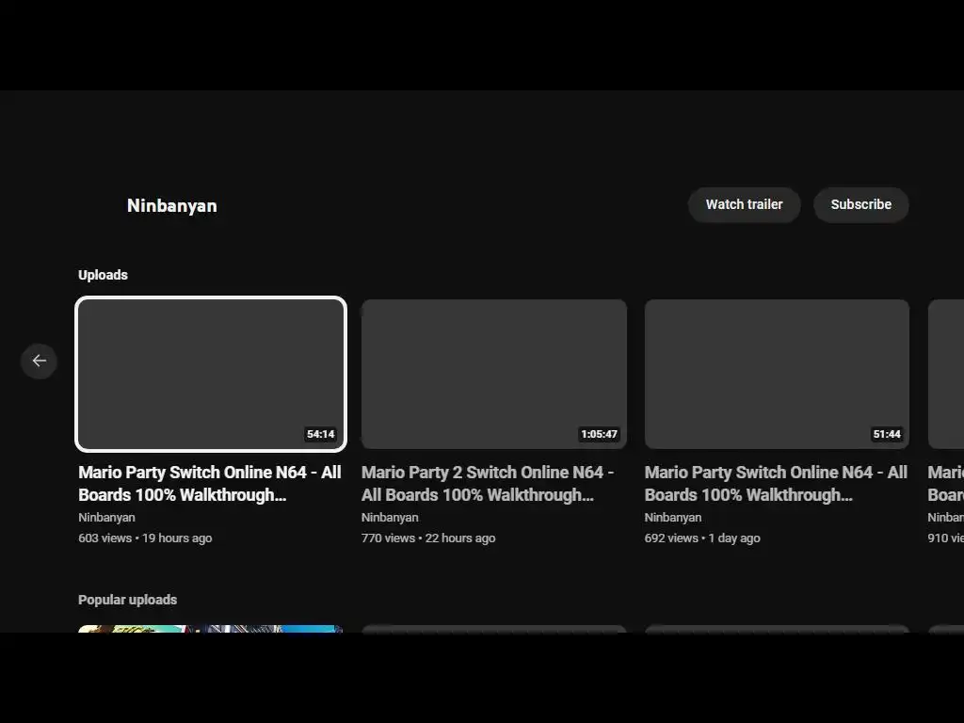Go back using the left arrow icon

(39, 361)
